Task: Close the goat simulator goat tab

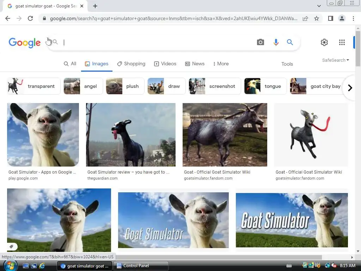Action: click(82, 6)
